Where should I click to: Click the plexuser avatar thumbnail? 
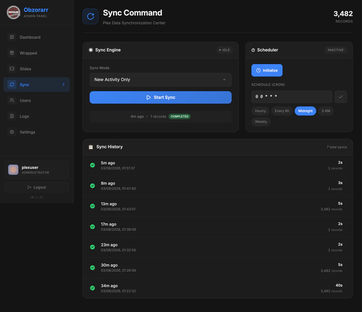(x=13, y=170)
